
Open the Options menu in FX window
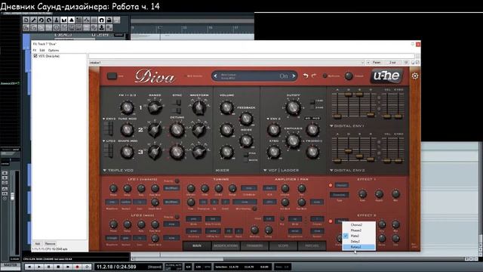54,51
